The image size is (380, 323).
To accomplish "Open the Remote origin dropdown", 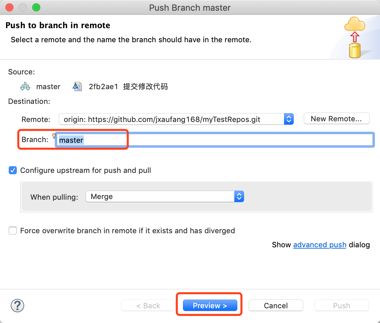I will (x=176, y=119).
